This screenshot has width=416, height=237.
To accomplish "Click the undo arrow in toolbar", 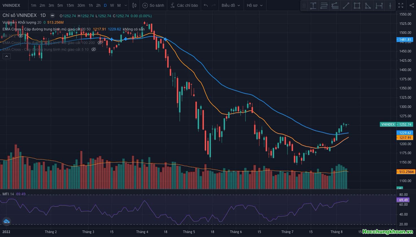I will click(206, 5).
